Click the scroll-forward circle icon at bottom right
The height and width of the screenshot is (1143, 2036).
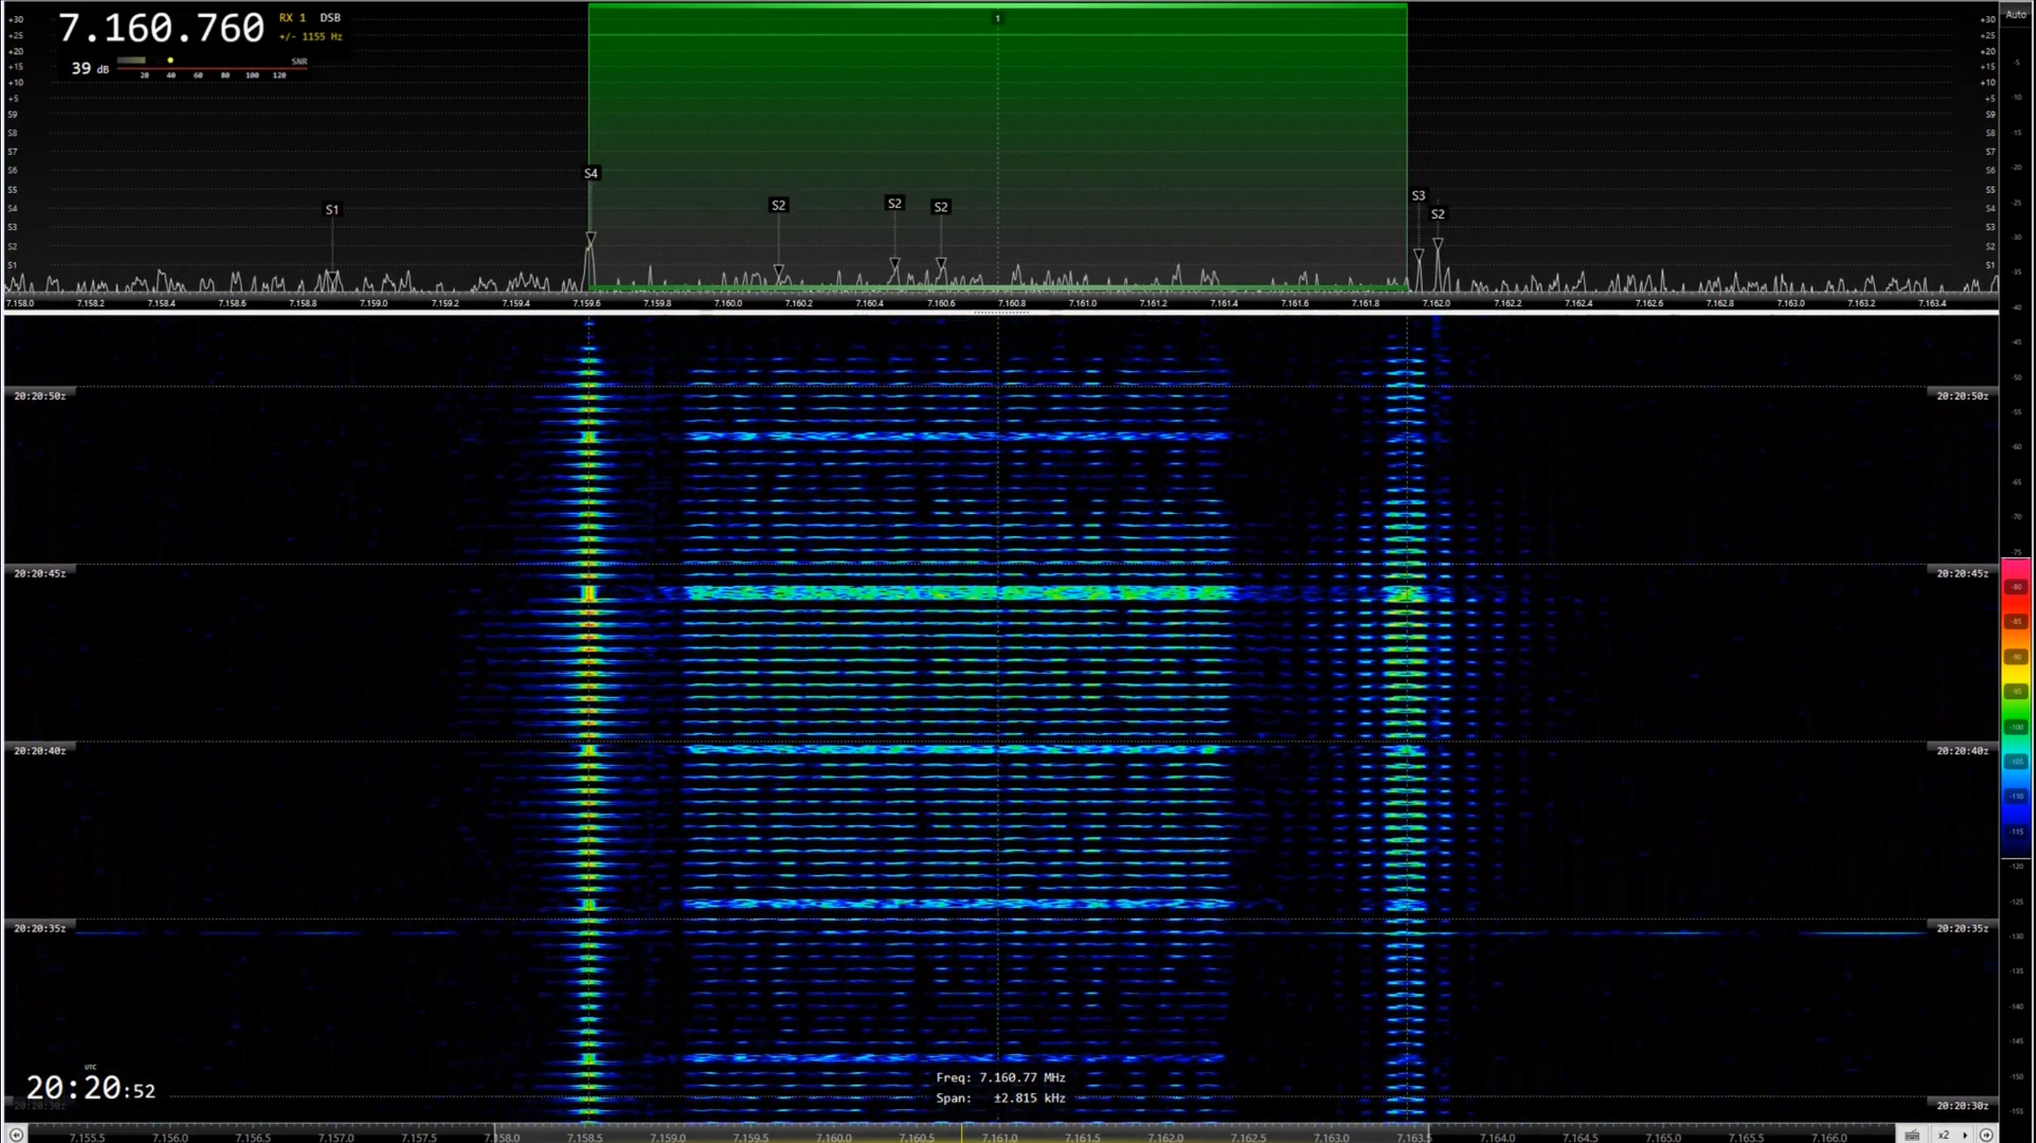1986,1135
